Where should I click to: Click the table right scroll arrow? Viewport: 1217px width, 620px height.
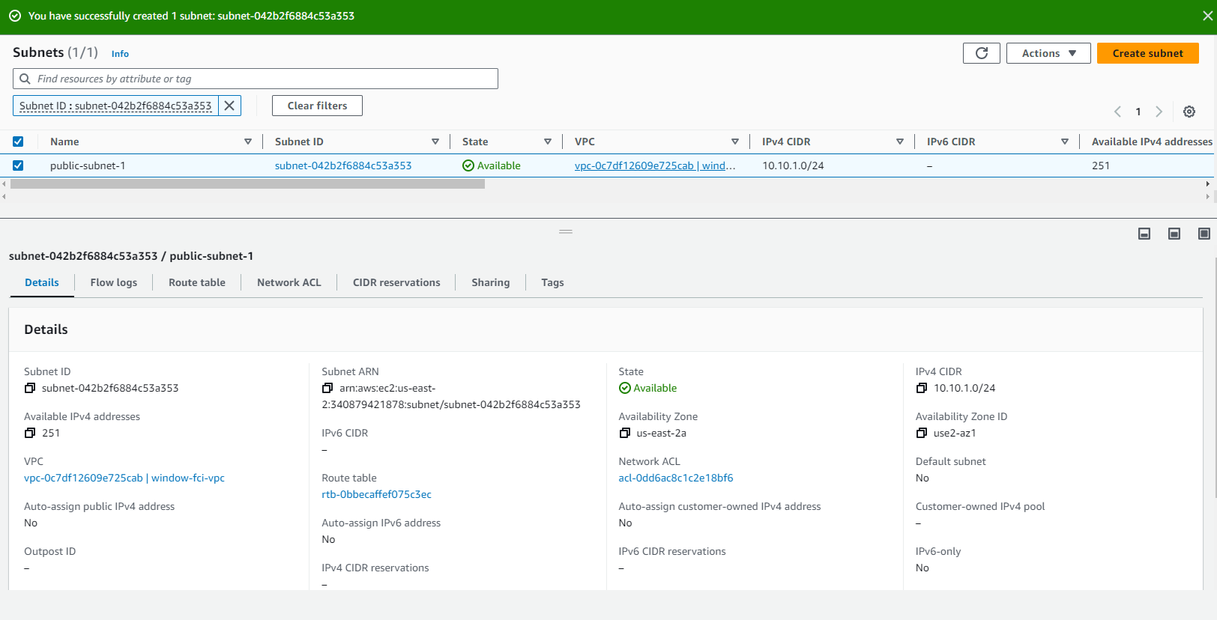(x=1207, y=184)
